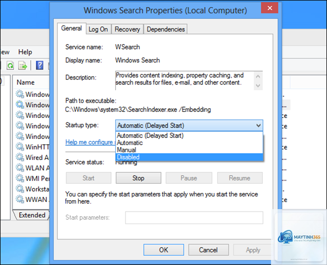This screenshot has height=265, width=327.
Task: Choose Disabled startup option
Action: pyautogui.click(x=189, y=157)
